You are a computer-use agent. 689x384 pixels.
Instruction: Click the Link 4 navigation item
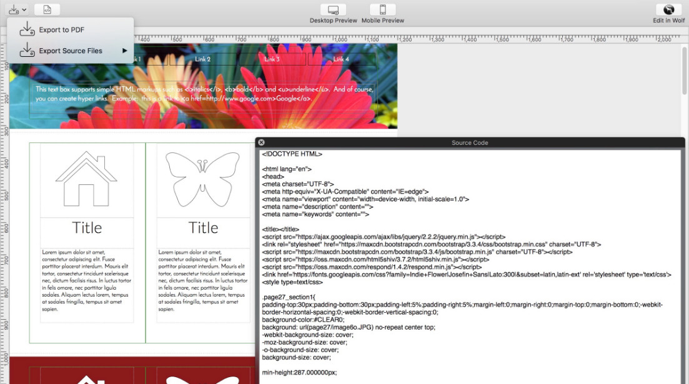341,59
